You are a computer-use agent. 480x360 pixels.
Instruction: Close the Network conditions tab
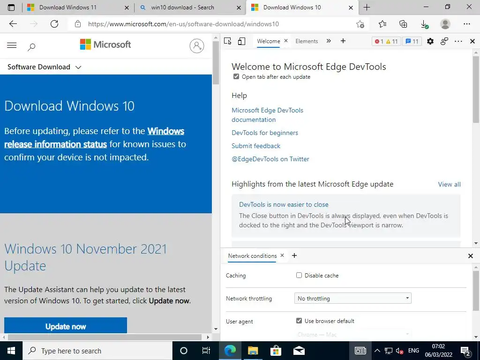(282, 255)
